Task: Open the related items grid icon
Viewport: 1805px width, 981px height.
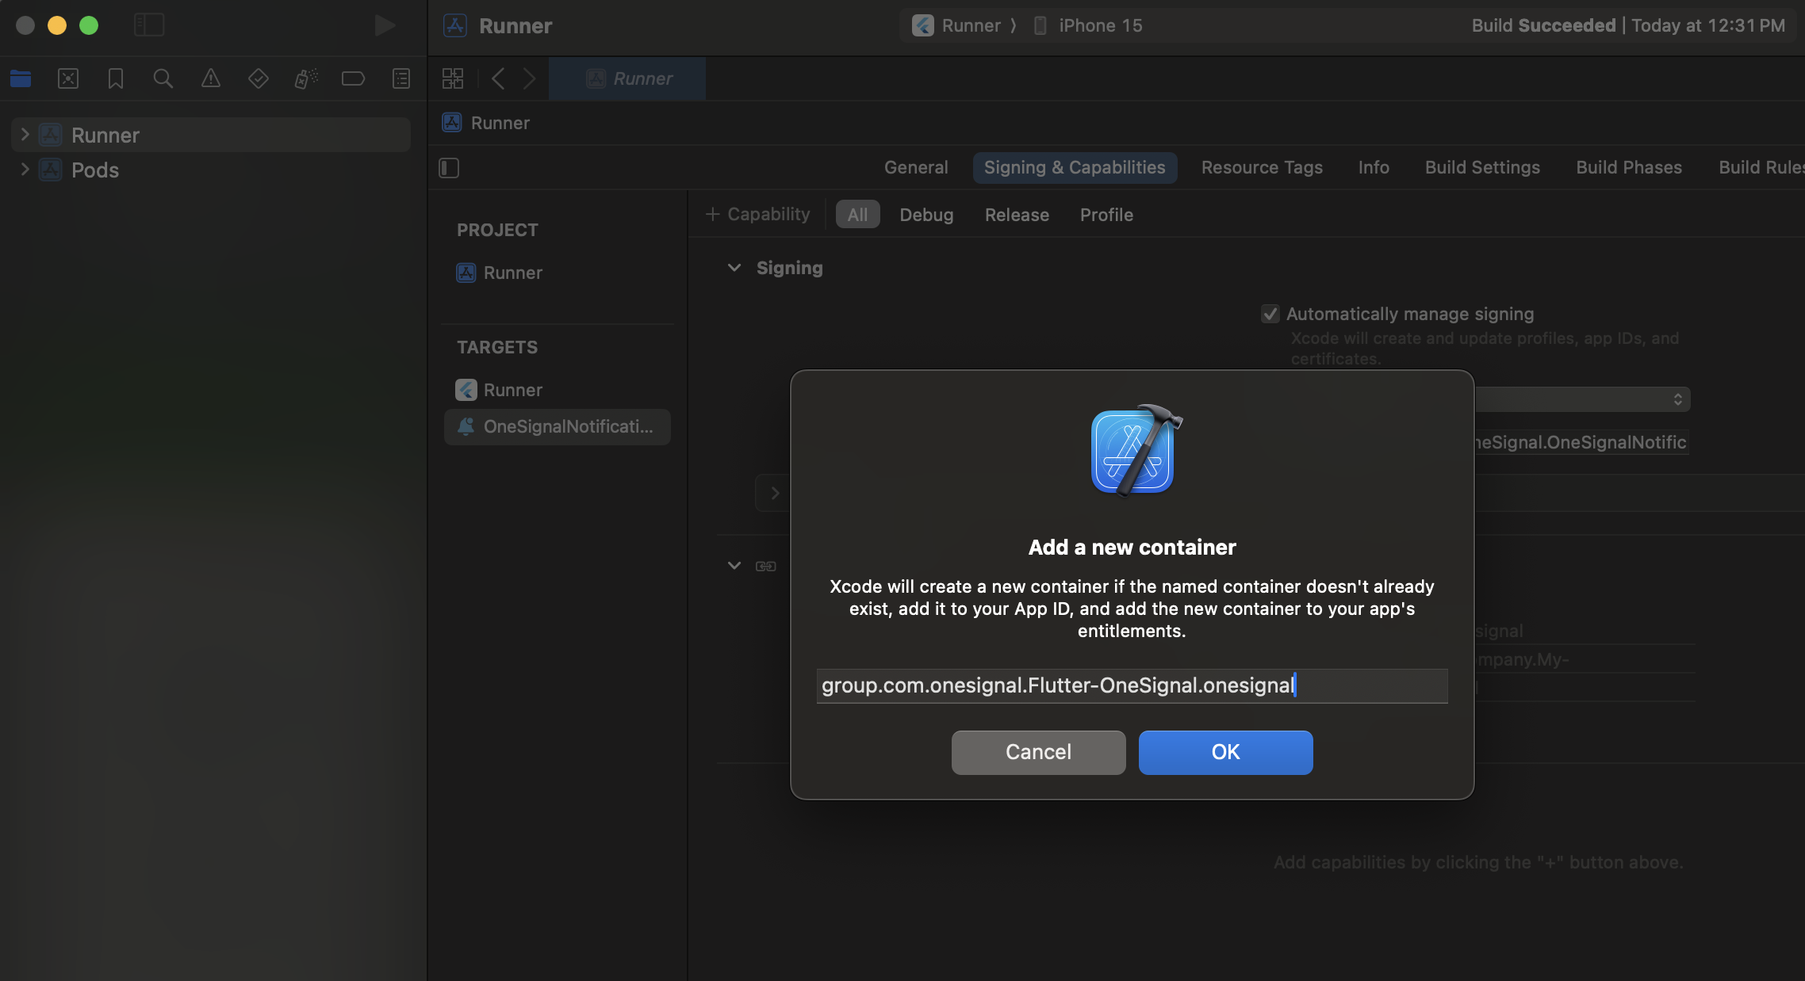Action: pyautogui.click(x=453, y=78)
